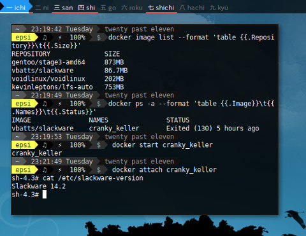The width and height of the screenshot is (306, 236).
Task: Click the yellow epsi segment in last prompt
Action: point(24,170)
